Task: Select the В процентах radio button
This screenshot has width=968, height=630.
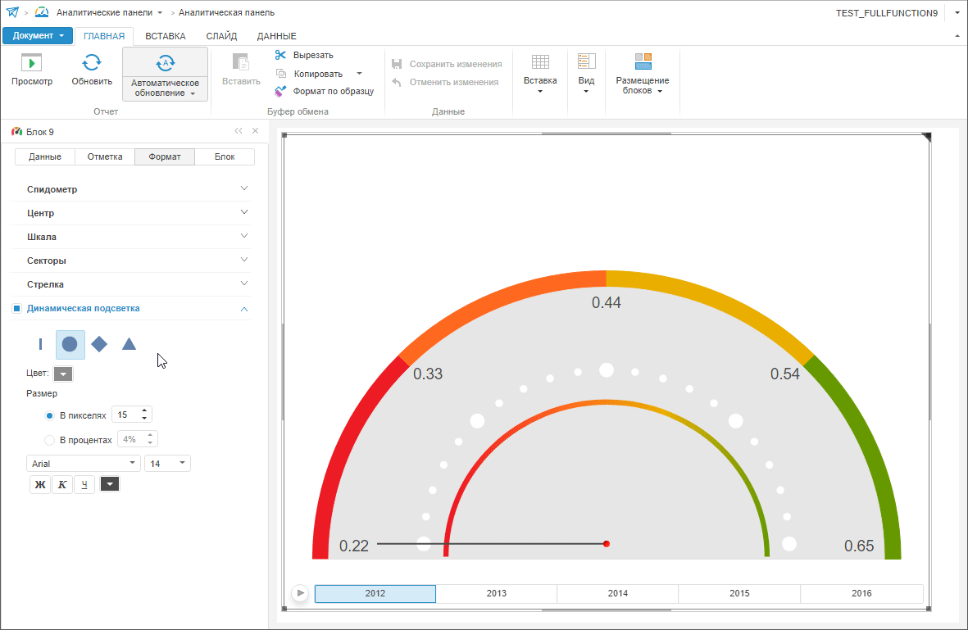Action: (x=50, y=440)
